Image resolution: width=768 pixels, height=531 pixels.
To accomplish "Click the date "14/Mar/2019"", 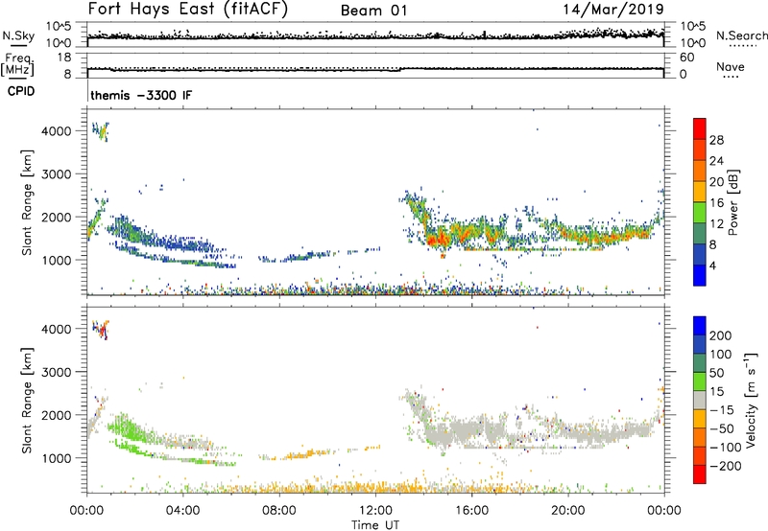I will (x=613, y=10).
